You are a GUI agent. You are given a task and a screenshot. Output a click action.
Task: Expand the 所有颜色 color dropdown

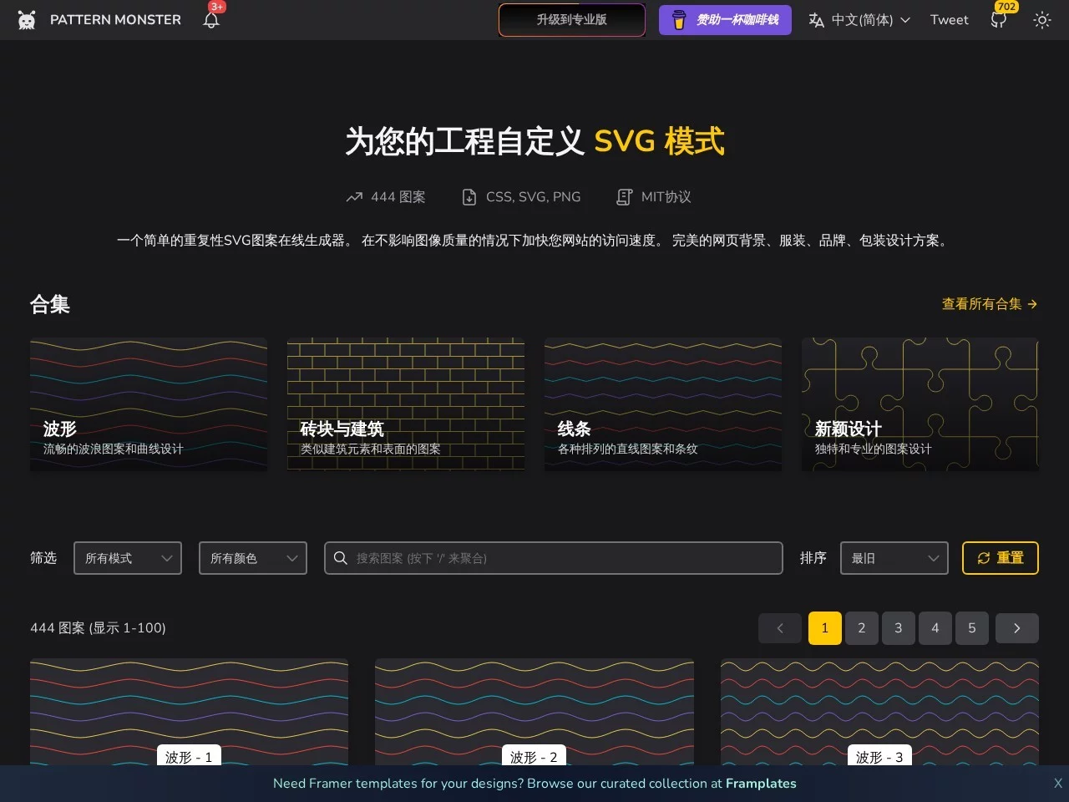click(x=253, y=558)
